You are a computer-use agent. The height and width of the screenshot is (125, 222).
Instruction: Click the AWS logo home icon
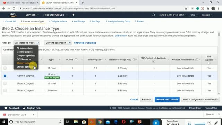(13, 15)
